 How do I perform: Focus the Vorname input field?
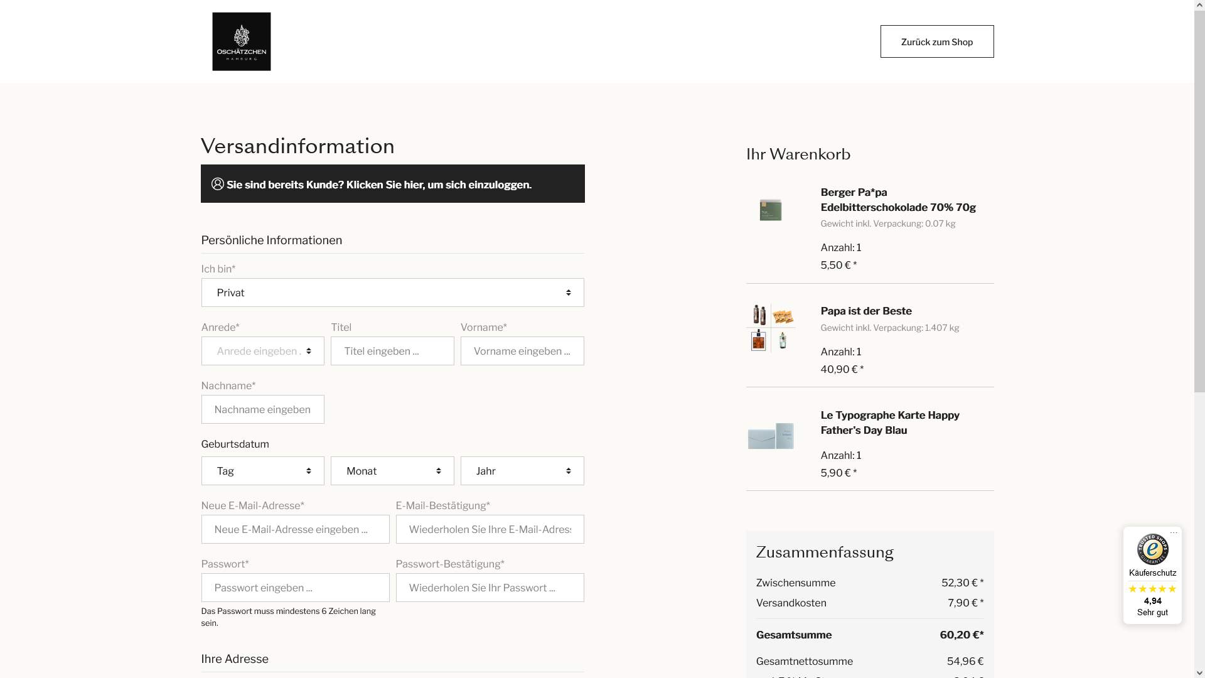tap(523, 351)
